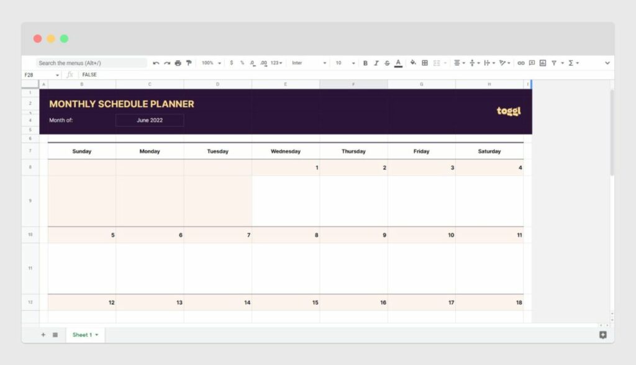Select the cell containing June 2022
Screen dimensions: 636x365
point(149,120)
